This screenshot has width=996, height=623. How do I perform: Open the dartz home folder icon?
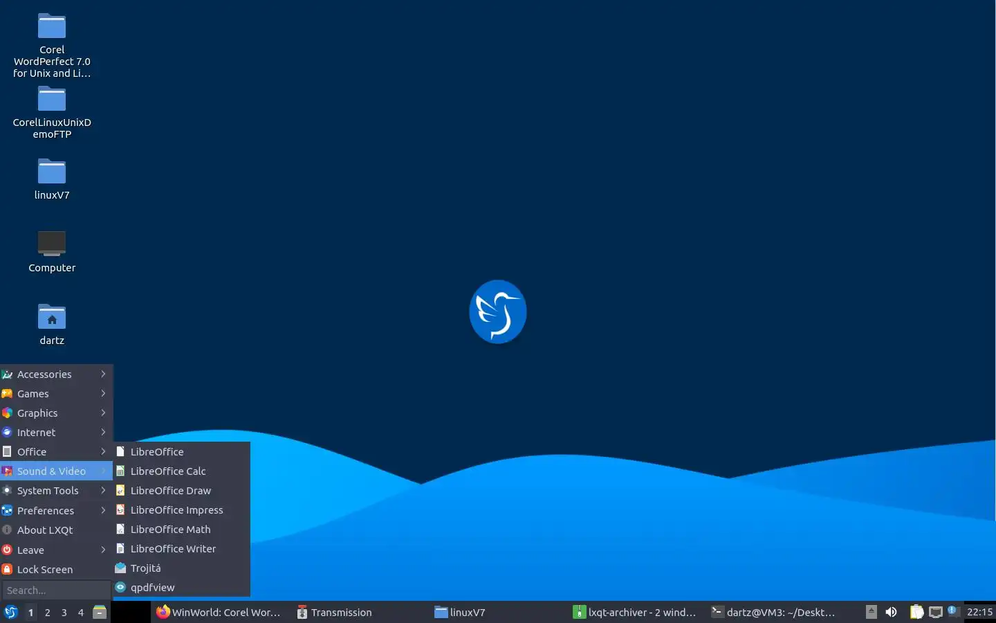click(52, 324)
